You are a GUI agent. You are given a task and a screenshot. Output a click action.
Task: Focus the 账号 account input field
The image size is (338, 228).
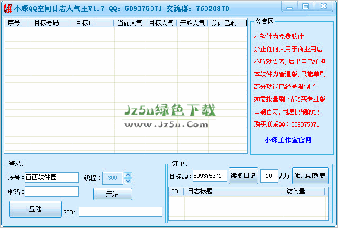pyautogui.click(x=52, y=177)
